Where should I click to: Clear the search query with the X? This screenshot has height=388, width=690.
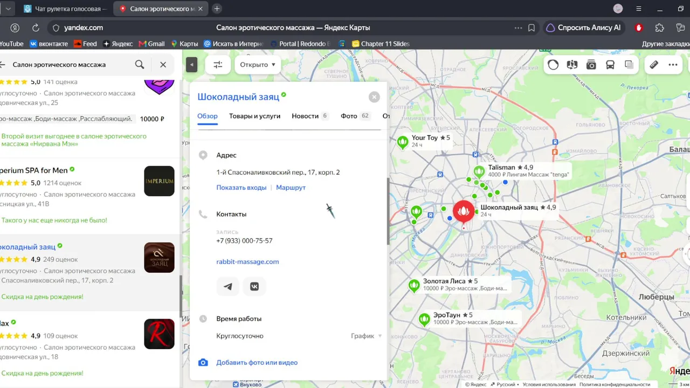click(x=163, y=65)
